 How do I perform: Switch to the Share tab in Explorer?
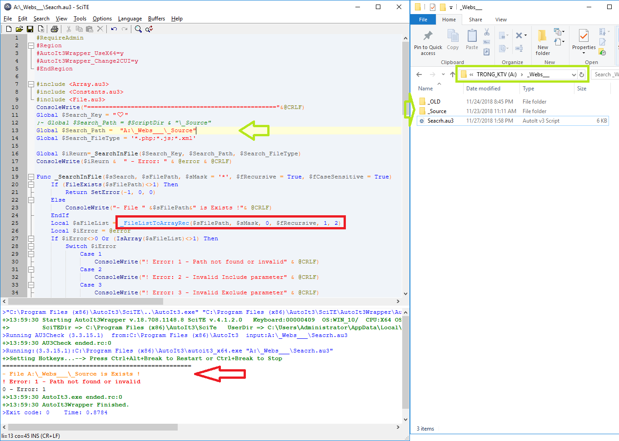click(x=475, y=20)
